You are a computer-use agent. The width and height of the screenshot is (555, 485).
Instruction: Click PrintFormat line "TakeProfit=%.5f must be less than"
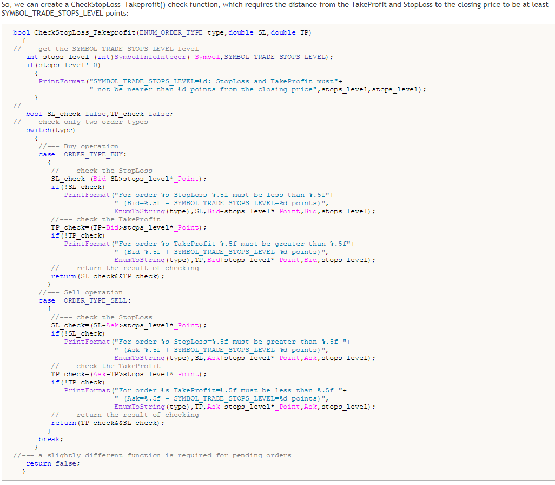206,390
